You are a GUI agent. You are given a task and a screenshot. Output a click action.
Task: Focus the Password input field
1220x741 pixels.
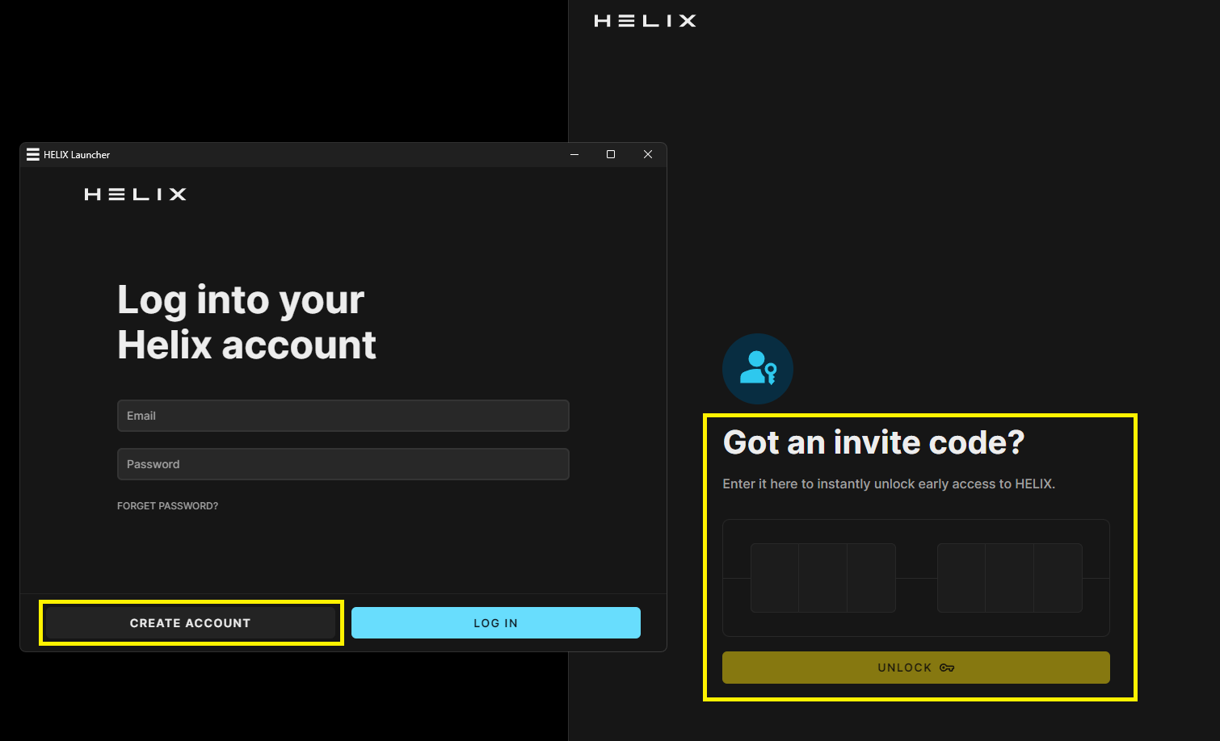[x=343, y=464]
